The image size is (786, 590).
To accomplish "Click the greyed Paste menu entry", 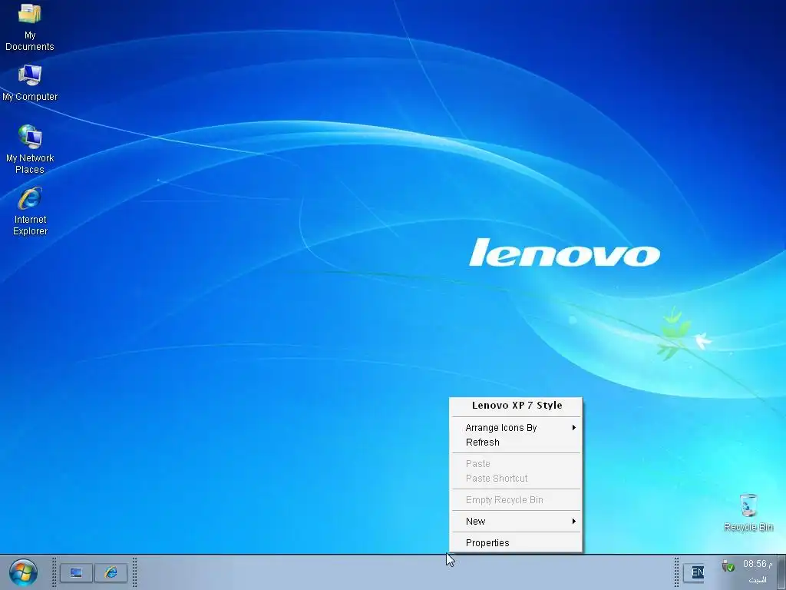I will (x=517, y=463).
